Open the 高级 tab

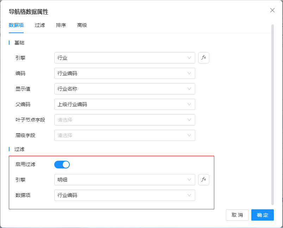click(x=82, y=25)
